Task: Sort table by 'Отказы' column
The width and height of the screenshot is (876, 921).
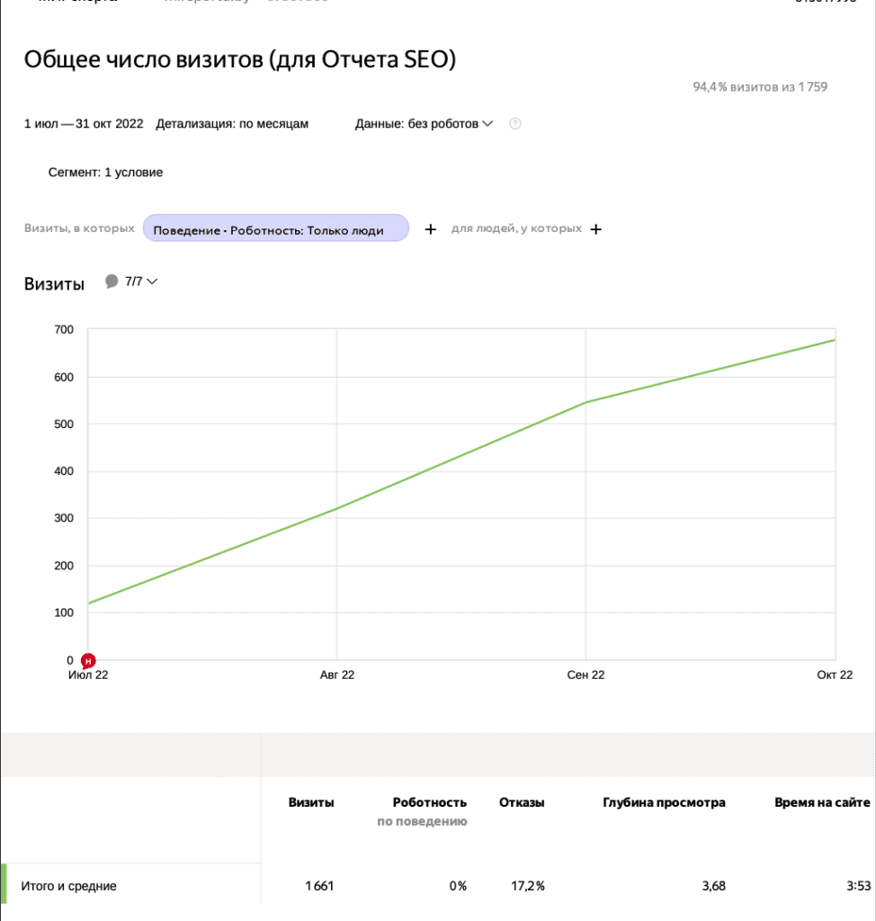Action: coord(522,802)
